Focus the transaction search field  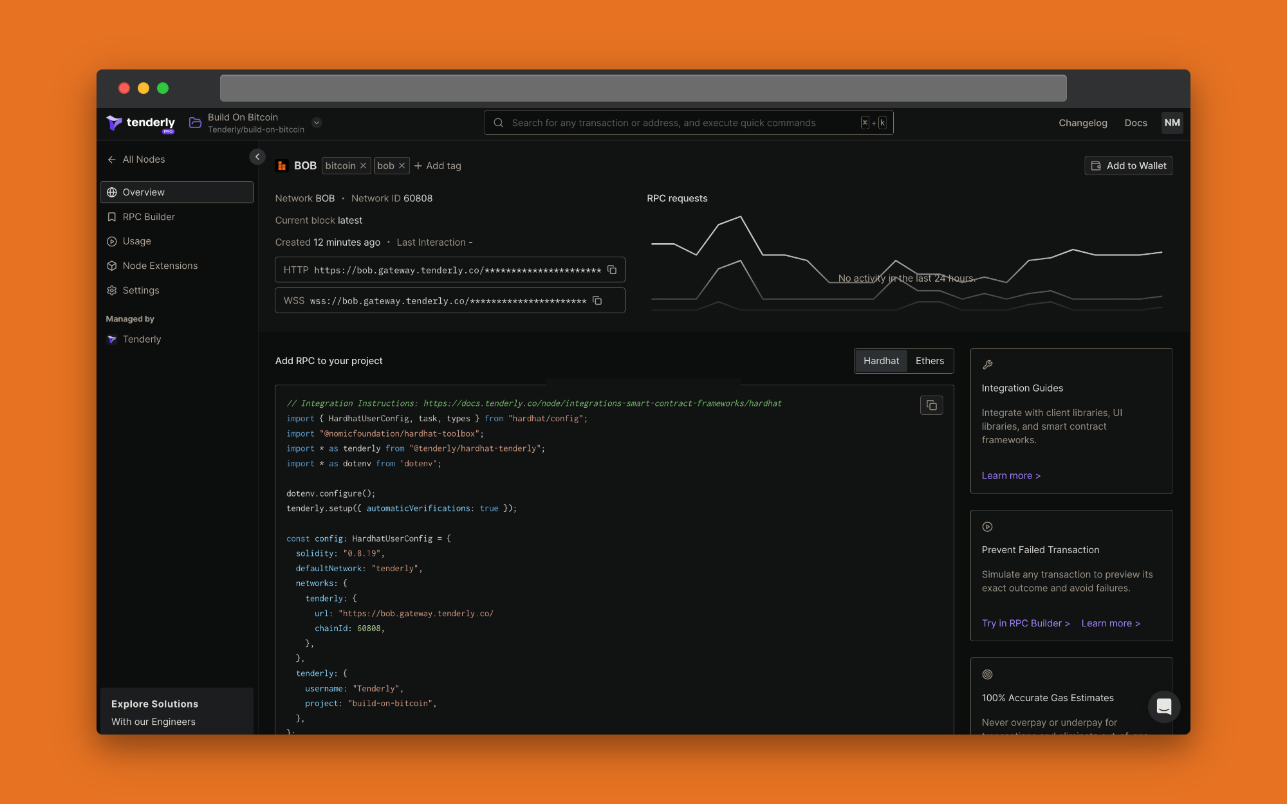pos(682,123)
